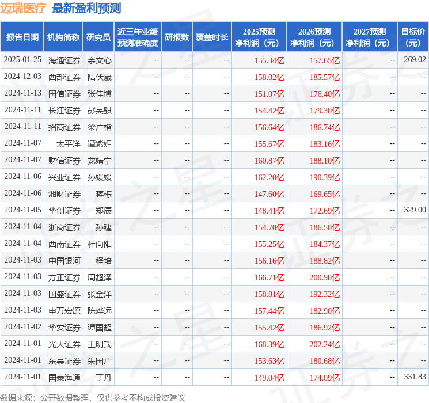Select the 151.07亿 forecast value

click(269, 94)
